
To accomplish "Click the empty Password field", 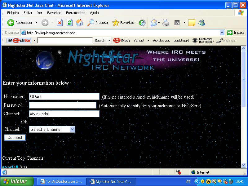I will pos(63,105).
